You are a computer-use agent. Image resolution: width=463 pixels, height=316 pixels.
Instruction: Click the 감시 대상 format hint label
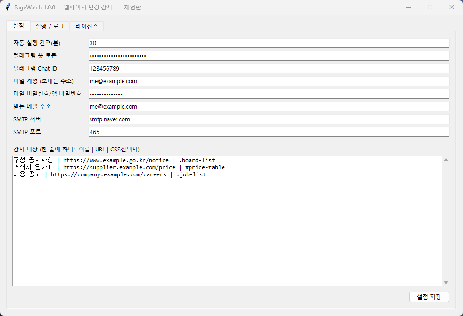[76, 150]
